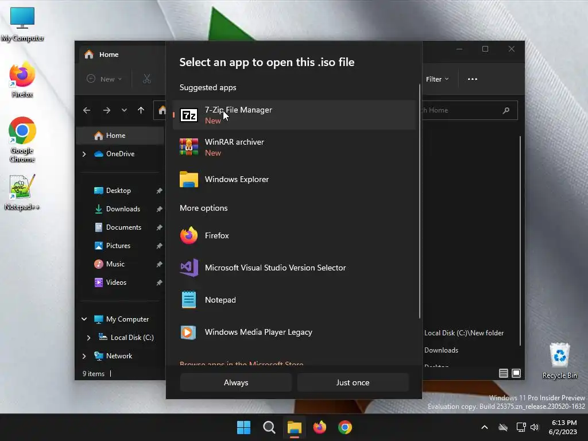The width and height of the screenshot is (588, 441).
Task: Open the New menu in File Explorer
Action: tap(105, 79)
